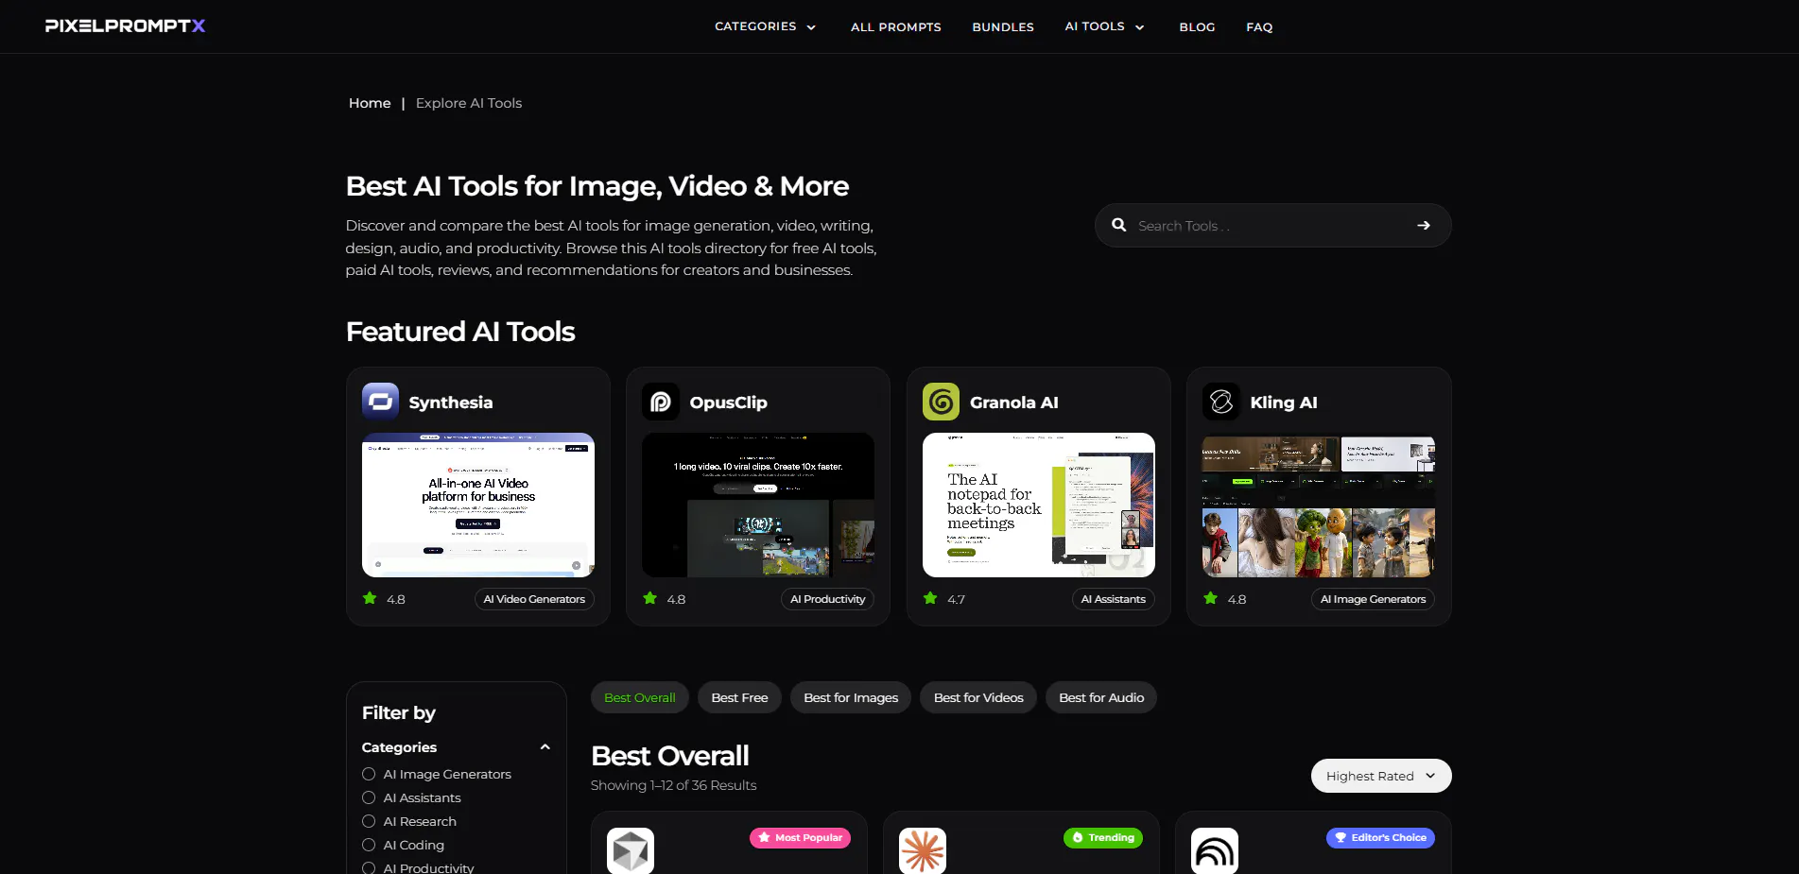1799x874 pixels.
Task: Click the Most Popular badge
Action: pos(800,838)
